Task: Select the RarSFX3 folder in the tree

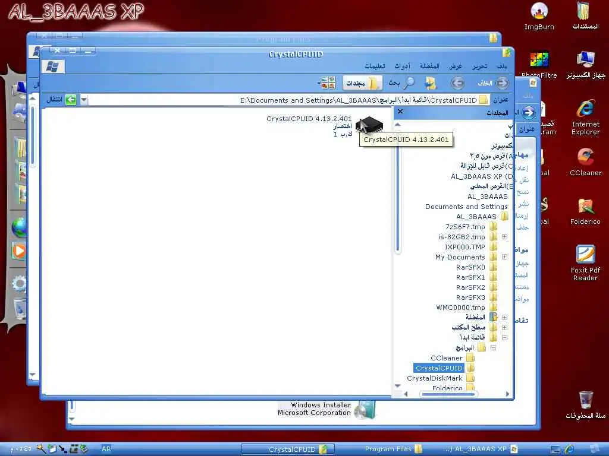Action: tap(470, 297)
